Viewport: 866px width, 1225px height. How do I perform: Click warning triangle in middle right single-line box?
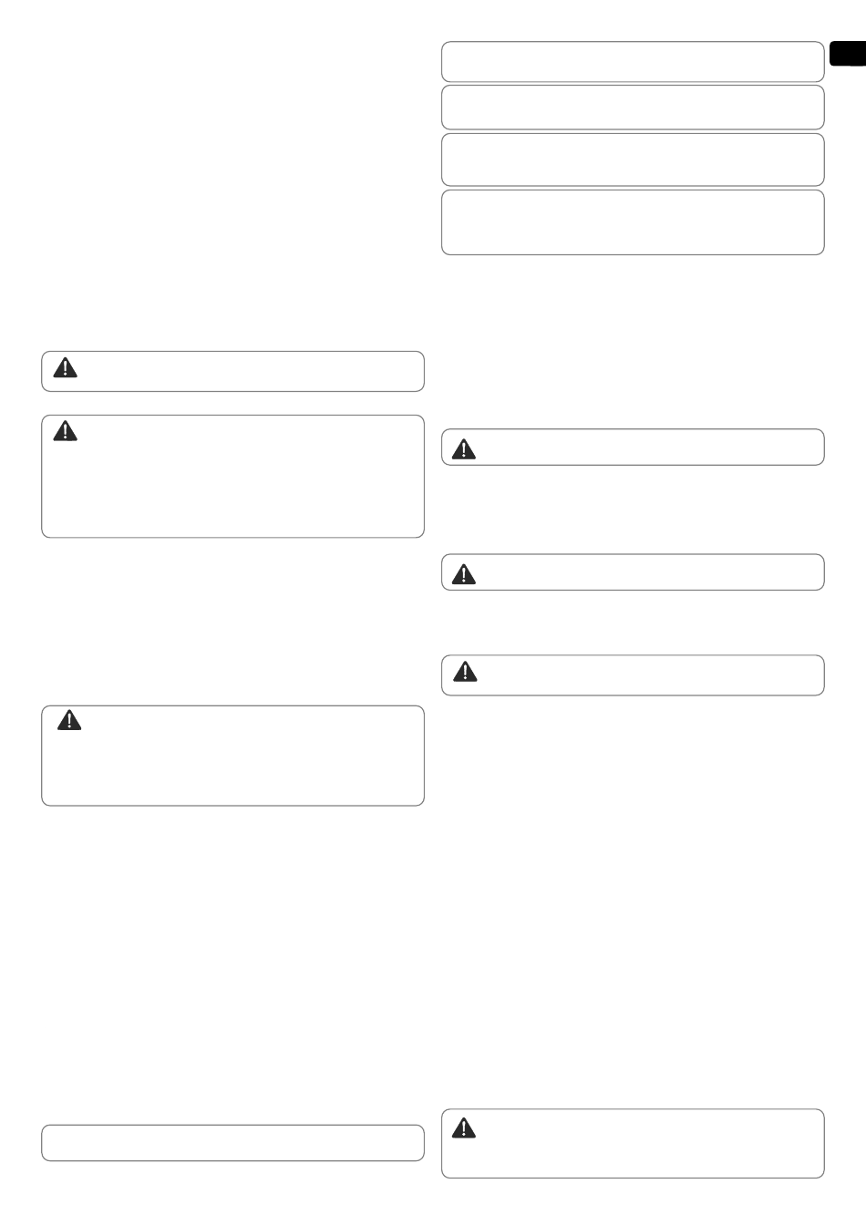pos(465,573)
